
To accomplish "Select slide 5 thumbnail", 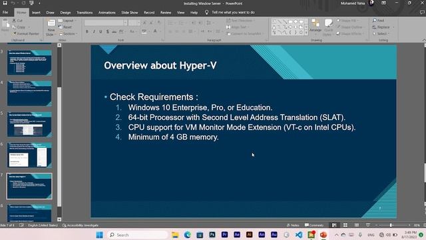I will (29, 124).
